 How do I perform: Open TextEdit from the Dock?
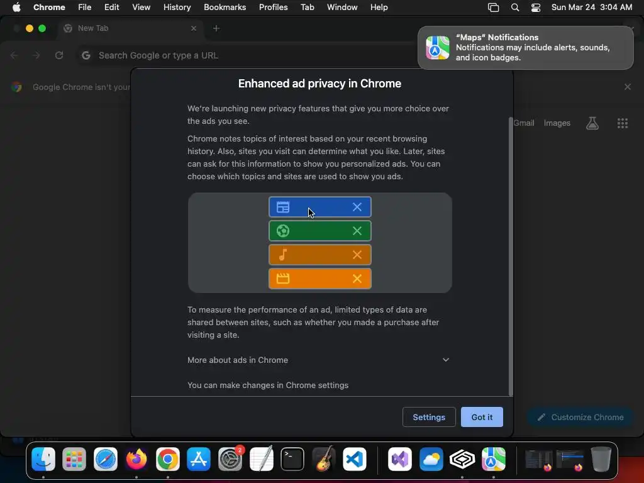261,458
